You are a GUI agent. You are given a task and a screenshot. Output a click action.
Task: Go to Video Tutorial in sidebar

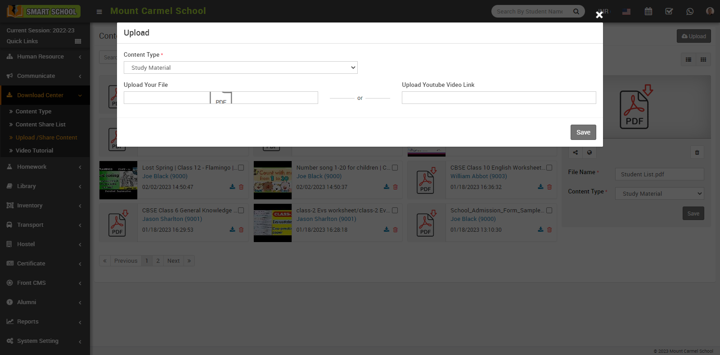[34, 151]
